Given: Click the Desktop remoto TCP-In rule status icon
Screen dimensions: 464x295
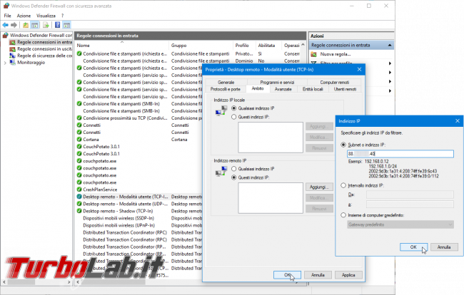Looking at the screenshot, I should 79,197.
